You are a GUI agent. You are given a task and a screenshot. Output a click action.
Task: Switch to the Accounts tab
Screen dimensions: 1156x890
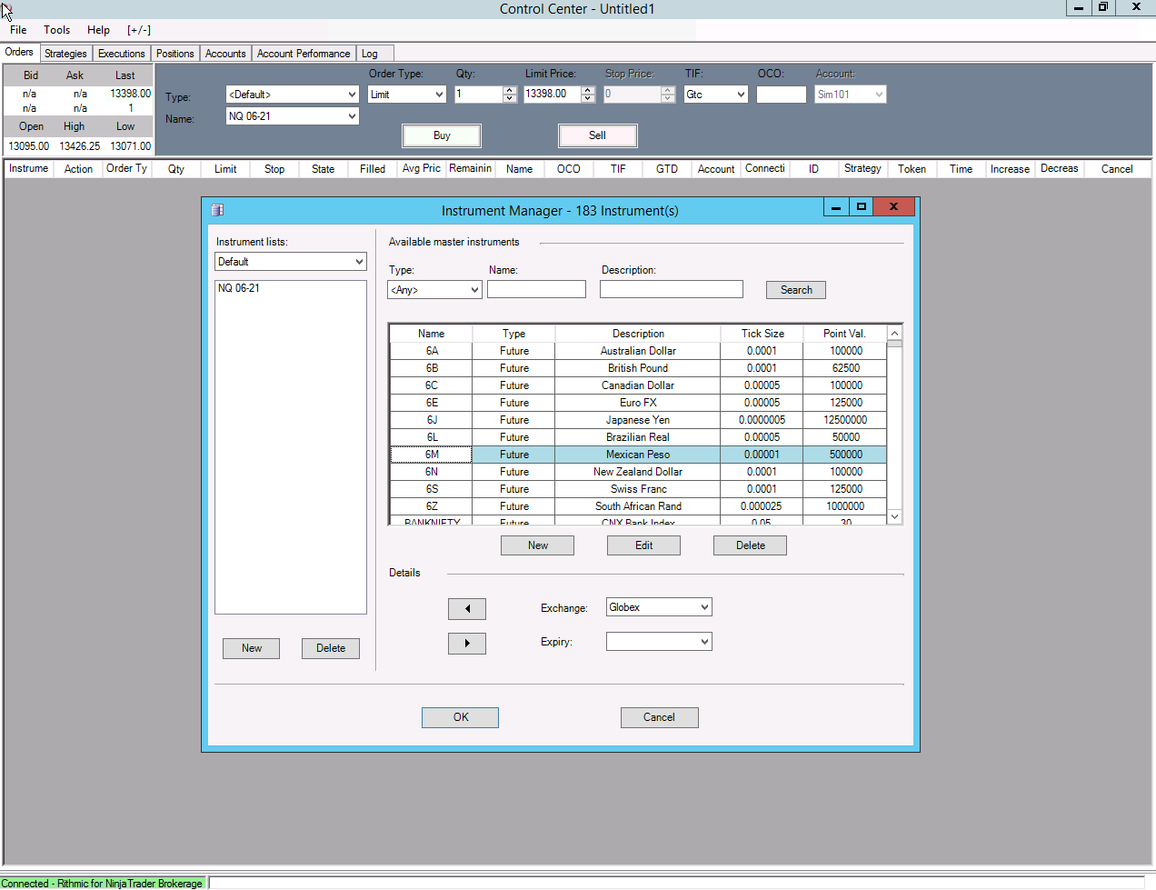point(225,54)
